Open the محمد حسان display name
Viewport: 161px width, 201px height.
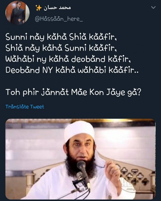tap(57, 8)
